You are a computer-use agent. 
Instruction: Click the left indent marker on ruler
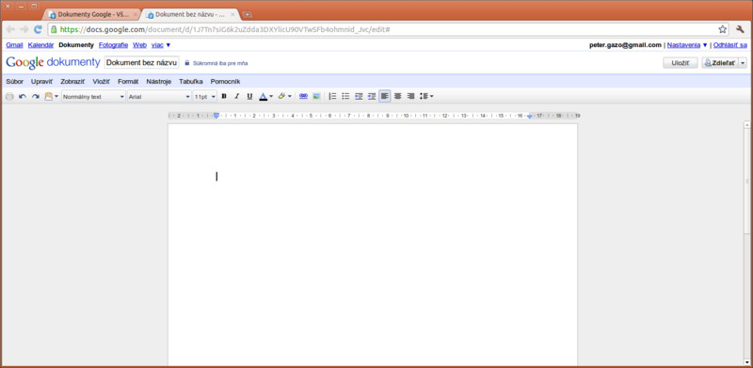(x=216, y=116)
